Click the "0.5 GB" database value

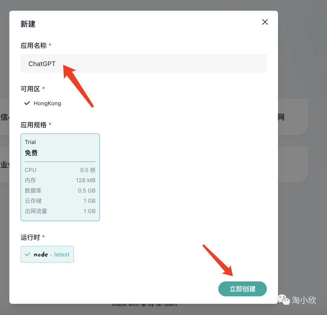click(x=87, y=191)
